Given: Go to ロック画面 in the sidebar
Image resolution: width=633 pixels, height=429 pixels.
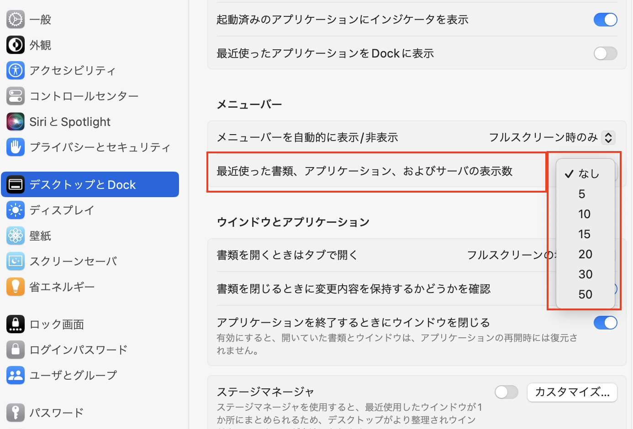Looking at the screenshot, I should [56, 324].
